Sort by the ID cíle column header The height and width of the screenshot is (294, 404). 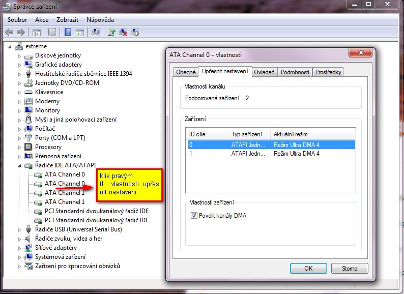click(x=208, y=134)
